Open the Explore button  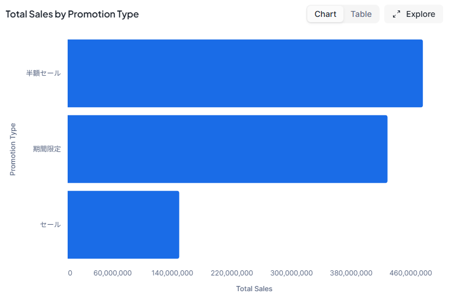click(x=413, y=14)
